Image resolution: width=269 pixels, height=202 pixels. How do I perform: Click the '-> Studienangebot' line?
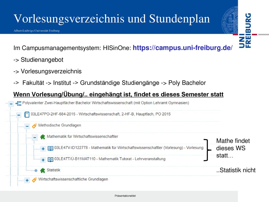(x=38, y=60)
